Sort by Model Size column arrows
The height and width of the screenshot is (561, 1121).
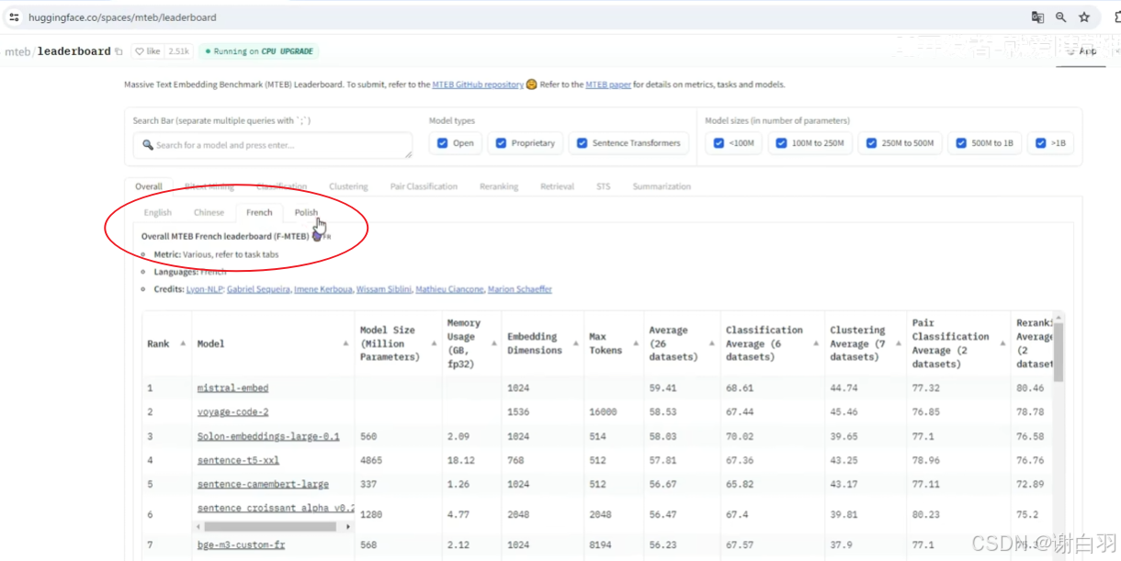click(433, 343)
